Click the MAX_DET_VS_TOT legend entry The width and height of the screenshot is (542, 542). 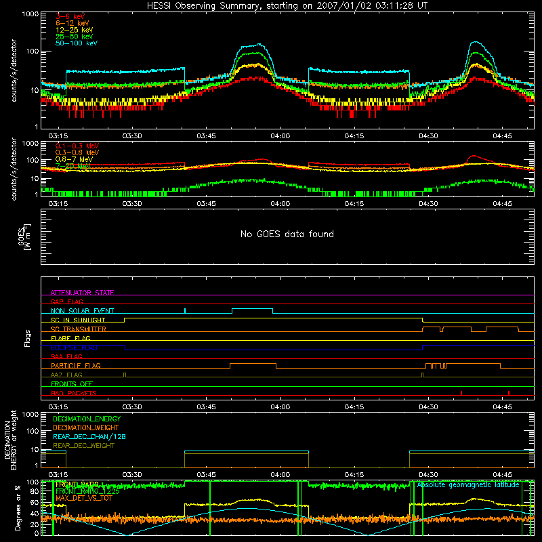pos(83,498)
